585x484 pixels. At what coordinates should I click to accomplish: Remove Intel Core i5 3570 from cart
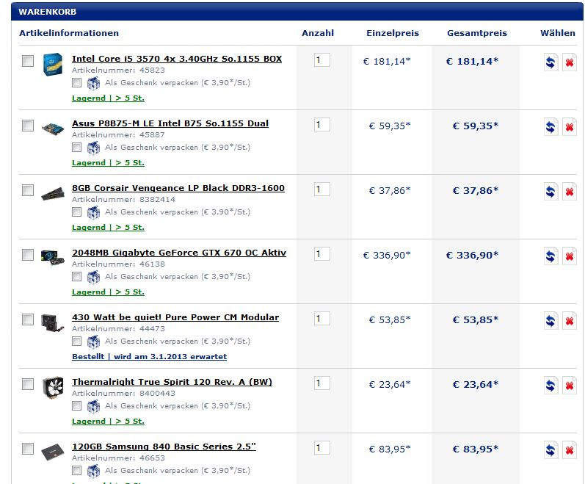pos(570,62)
